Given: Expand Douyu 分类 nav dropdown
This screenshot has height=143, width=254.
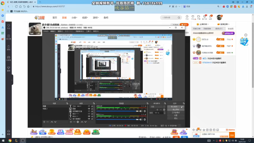Looking at the screenshot, I should click(x=74, y=17).
